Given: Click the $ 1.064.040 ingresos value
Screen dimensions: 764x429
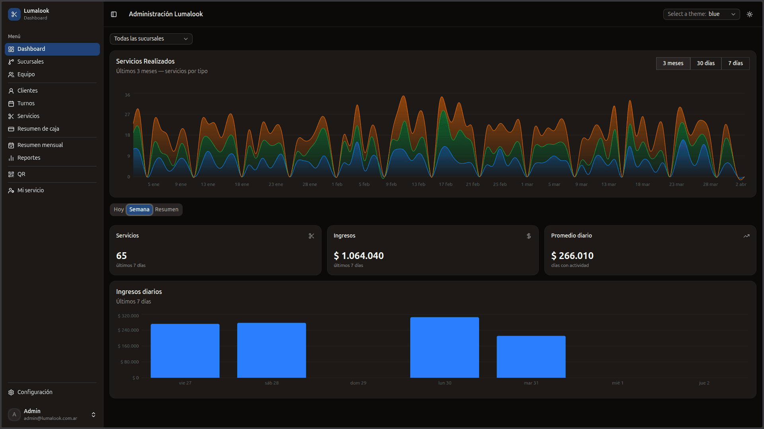Looking at the screenshot, I should (359, 256).
